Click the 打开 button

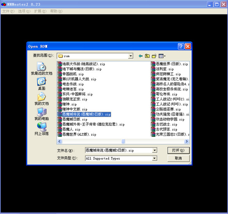(x=178, y=150)
